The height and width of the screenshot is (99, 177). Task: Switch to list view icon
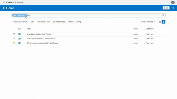tap(163, 22)
